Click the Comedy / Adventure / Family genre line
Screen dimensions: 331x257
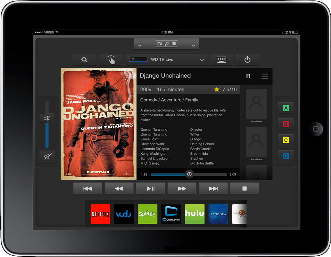(x=169, y=100)
